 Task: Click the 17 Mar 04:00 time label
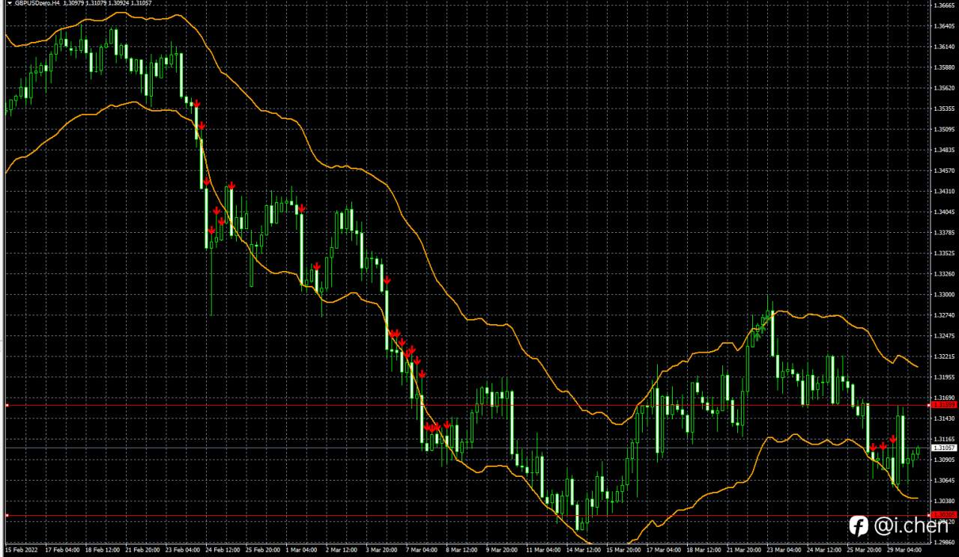point(664,550)
